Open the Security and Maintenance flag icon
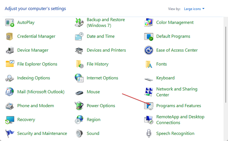The height and width of the screenshot is (141, 228). [9, 133]
